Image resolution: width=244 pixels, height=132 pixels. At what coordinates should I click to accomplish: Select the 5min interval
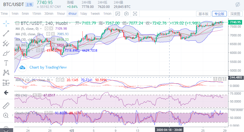tap(25, 14)
